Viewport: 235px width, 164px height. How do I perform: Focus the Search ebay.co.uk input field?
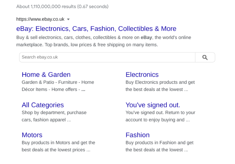coord(107,57)
